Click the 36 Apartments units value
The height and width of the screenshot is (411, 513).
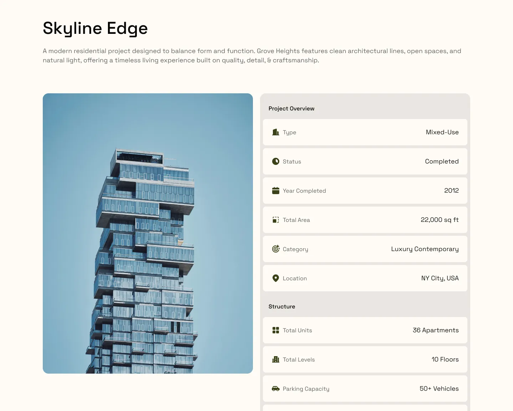tap(436, 330)
